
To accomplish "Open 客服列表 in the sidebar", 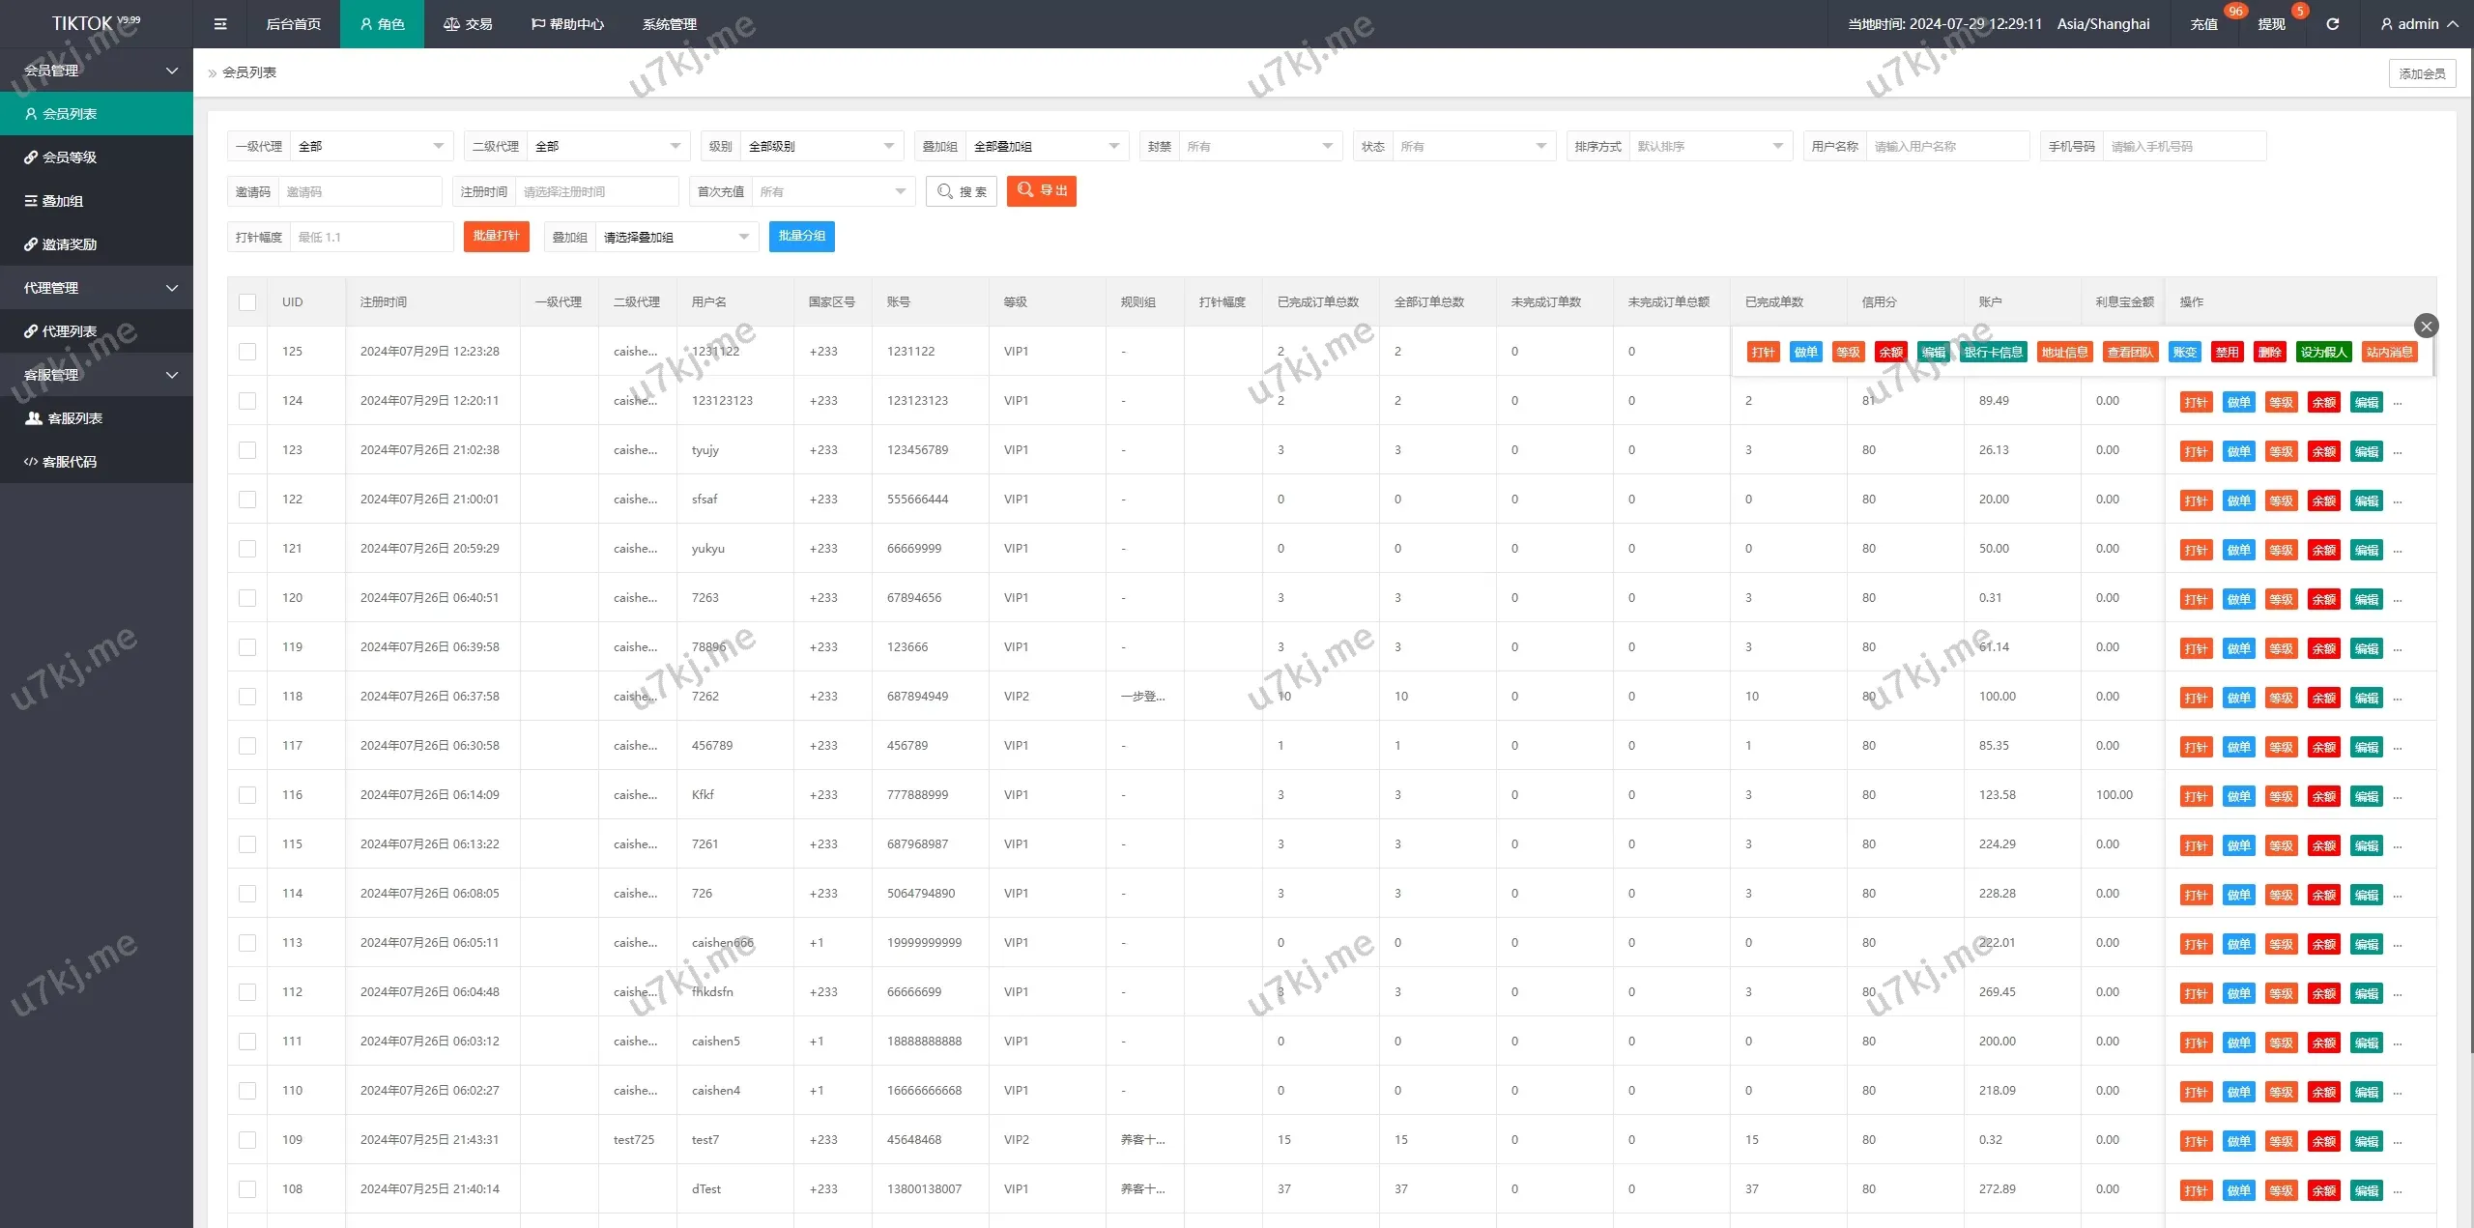I will [x=74, y=418].
